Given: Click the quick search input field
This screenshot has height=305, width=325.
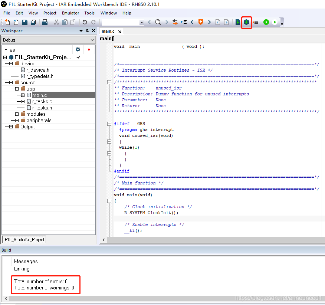Looking at the screenshot, I should point(121,22).
